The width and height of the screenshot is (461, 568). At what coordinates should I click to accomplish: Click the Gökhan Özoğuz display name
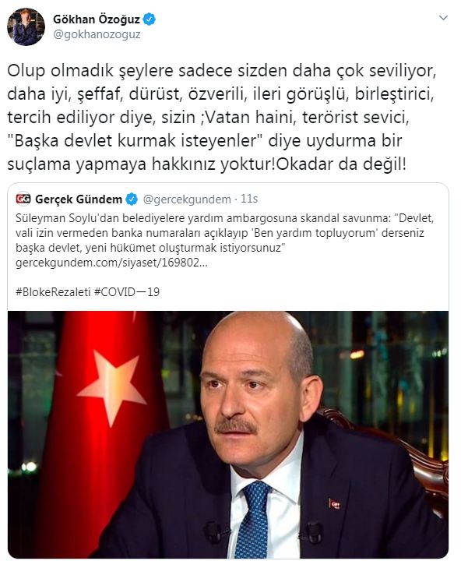97,19
